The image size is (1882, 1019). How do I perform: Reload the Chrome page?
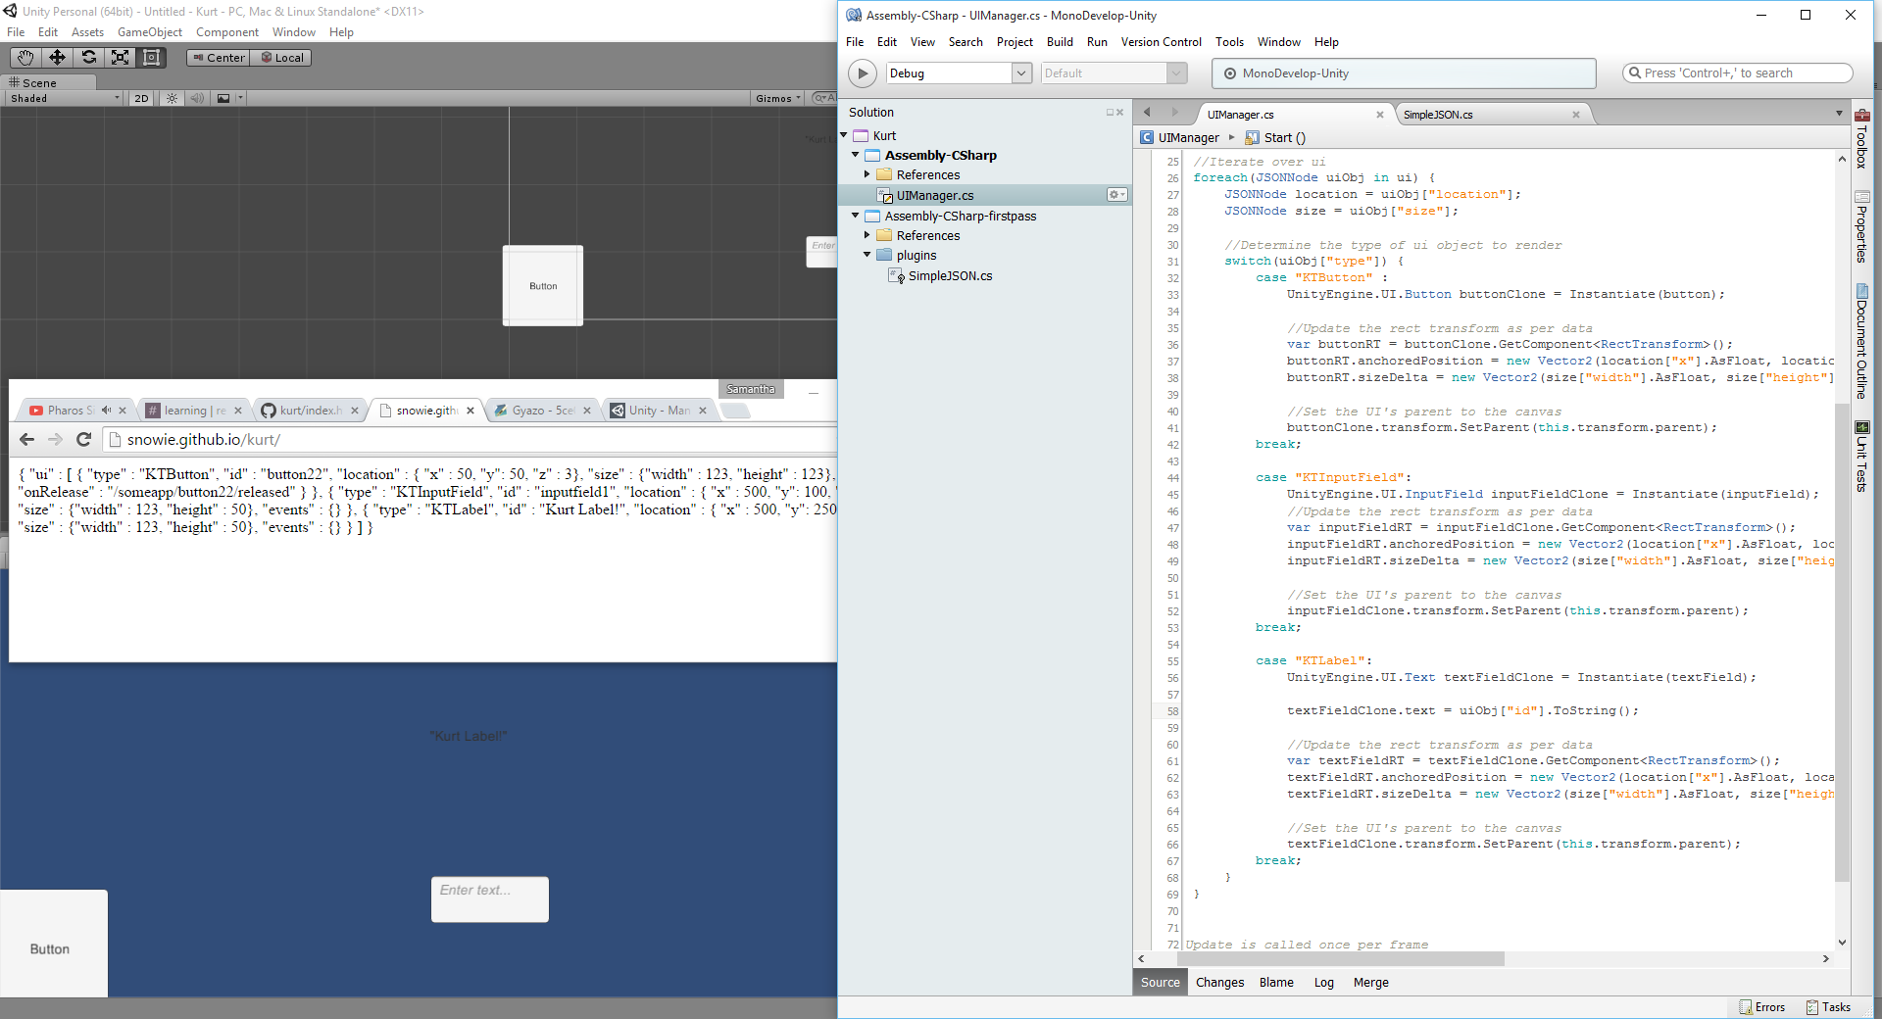click(83, 440)
